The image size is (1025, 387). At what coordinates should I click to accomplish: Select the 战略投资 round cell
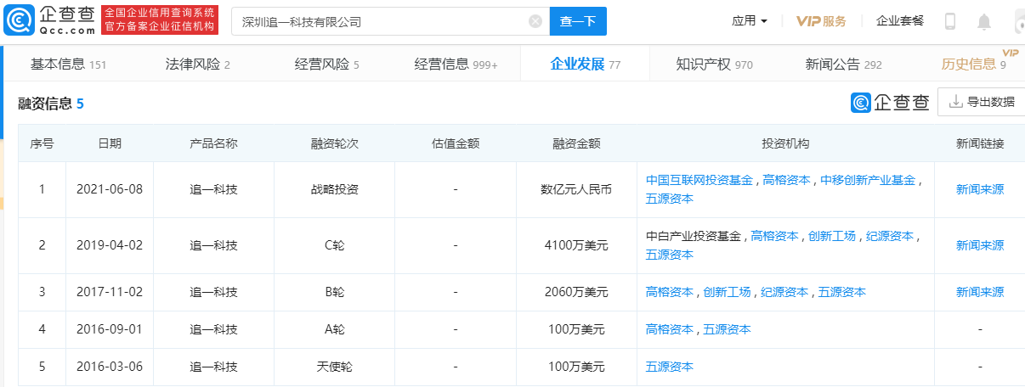[x=335, y=189]
